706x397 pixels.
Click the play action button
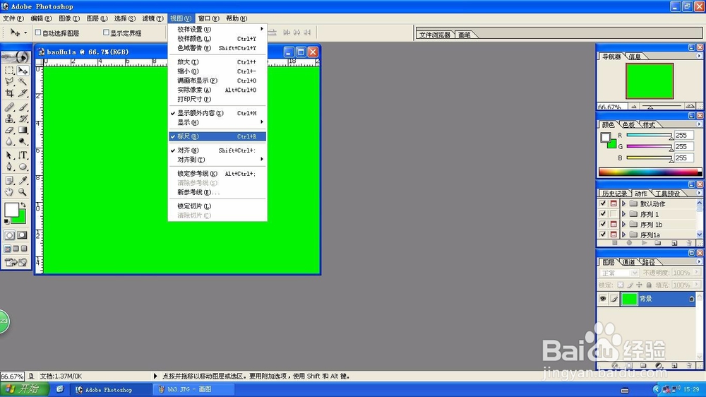[x=645, y=243]
